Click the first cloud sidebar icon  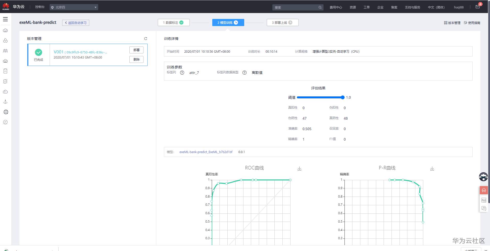[5, 30]
